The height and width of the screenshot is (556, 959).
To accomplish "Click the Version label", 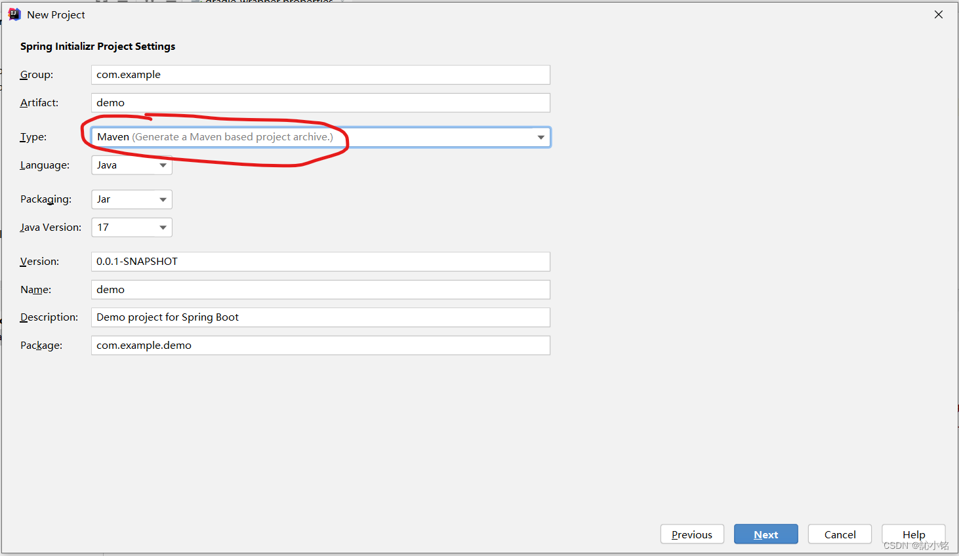I will click(39, 262).
